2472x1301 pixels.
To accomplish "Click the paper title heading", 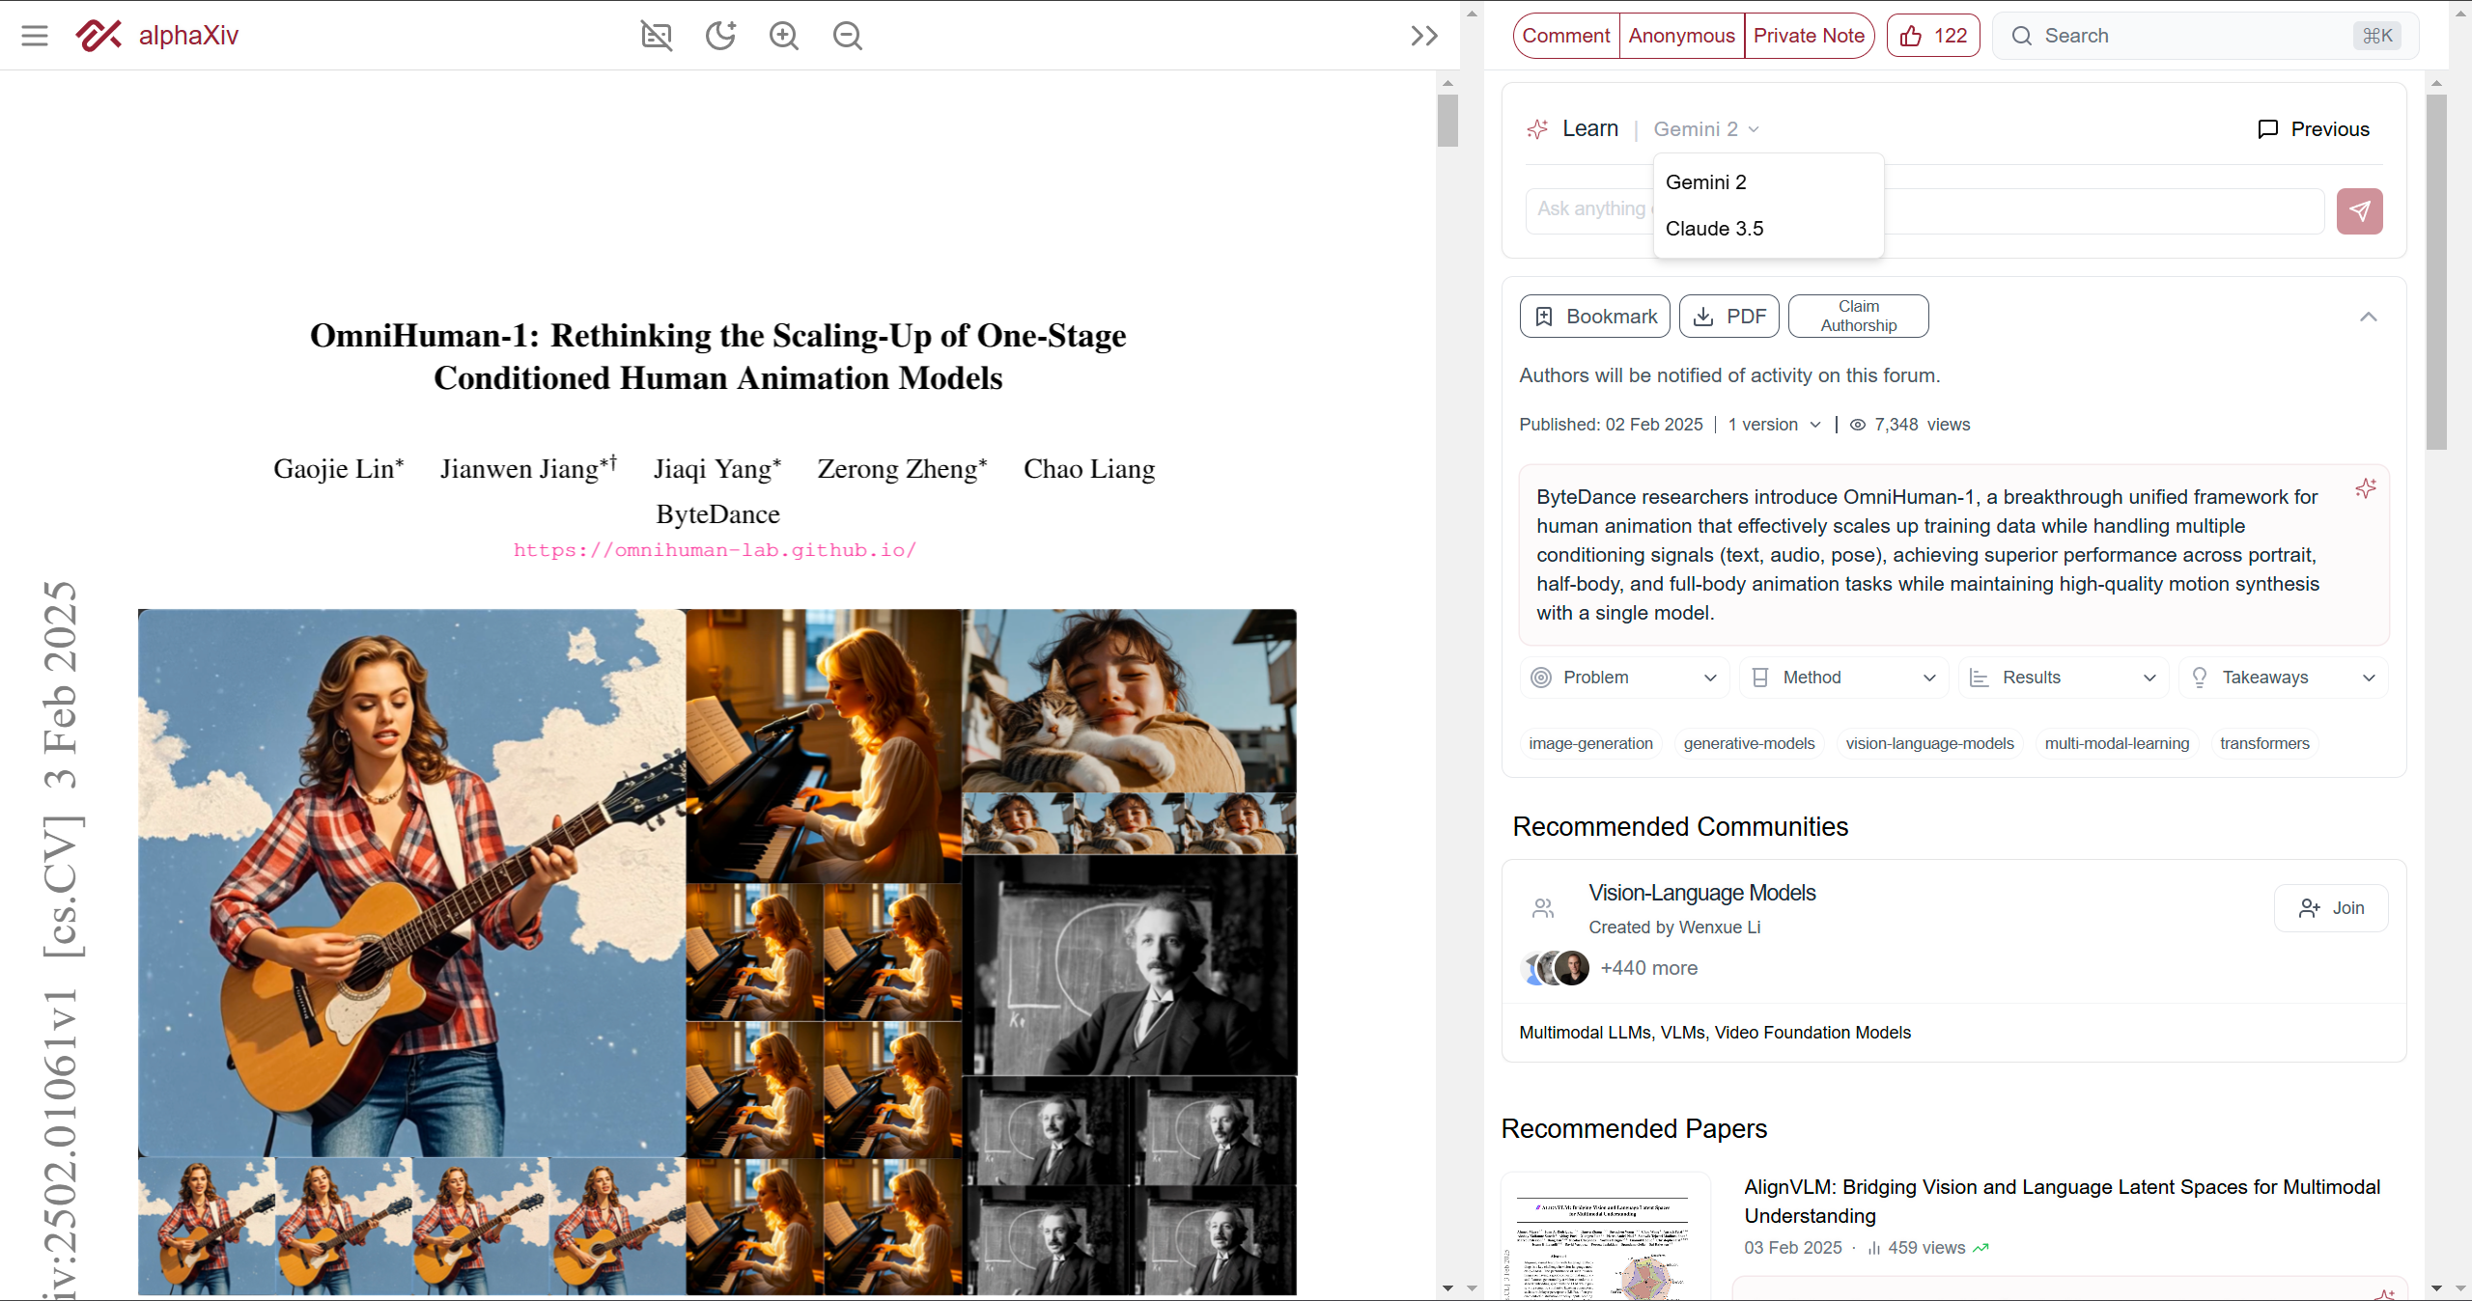I will [x=717, y=356].
